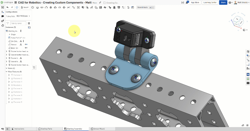Click the Filter by name field
Screen dimensions: 250x131
tap(18, 23)
